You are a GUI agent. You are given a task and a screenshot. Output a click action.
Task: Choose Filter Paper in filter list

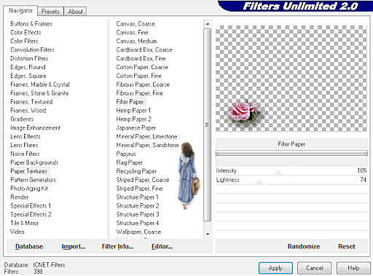[x=130, y=102]
